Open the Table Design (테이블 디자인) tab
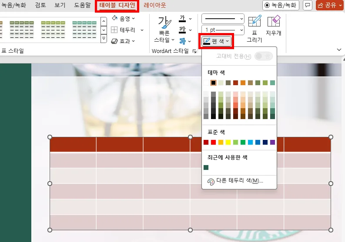This screenshot has width=345, height=242. 117,5
